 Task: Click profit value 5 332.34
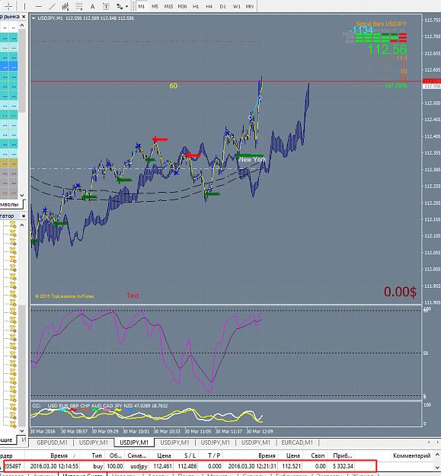pos(343,466)
